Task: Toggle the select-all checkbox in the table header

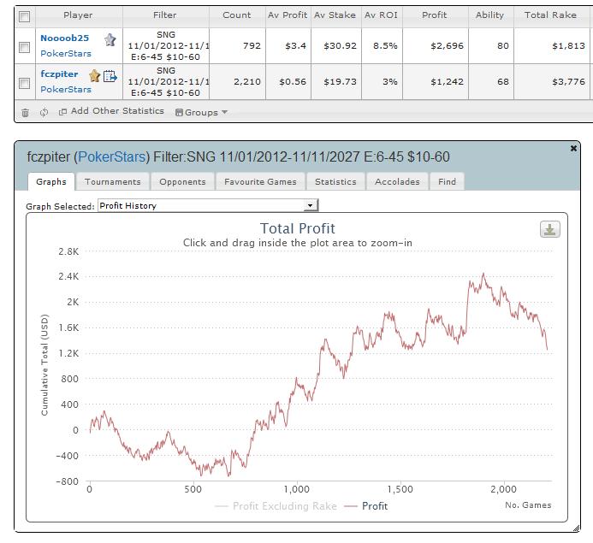Action: tap(25, 16)
